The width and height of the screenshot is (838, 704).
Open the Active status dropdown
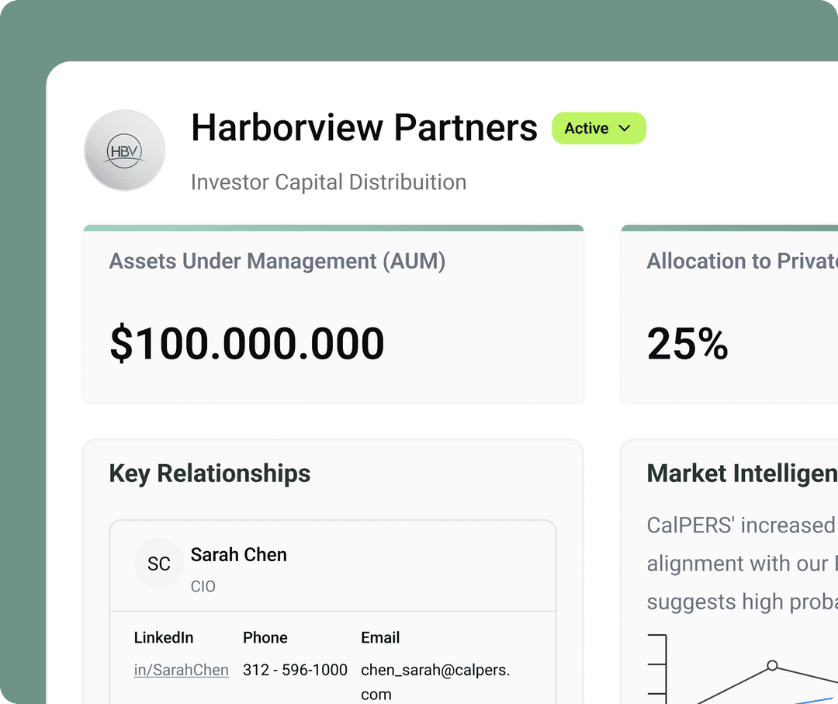coord(598,128)
